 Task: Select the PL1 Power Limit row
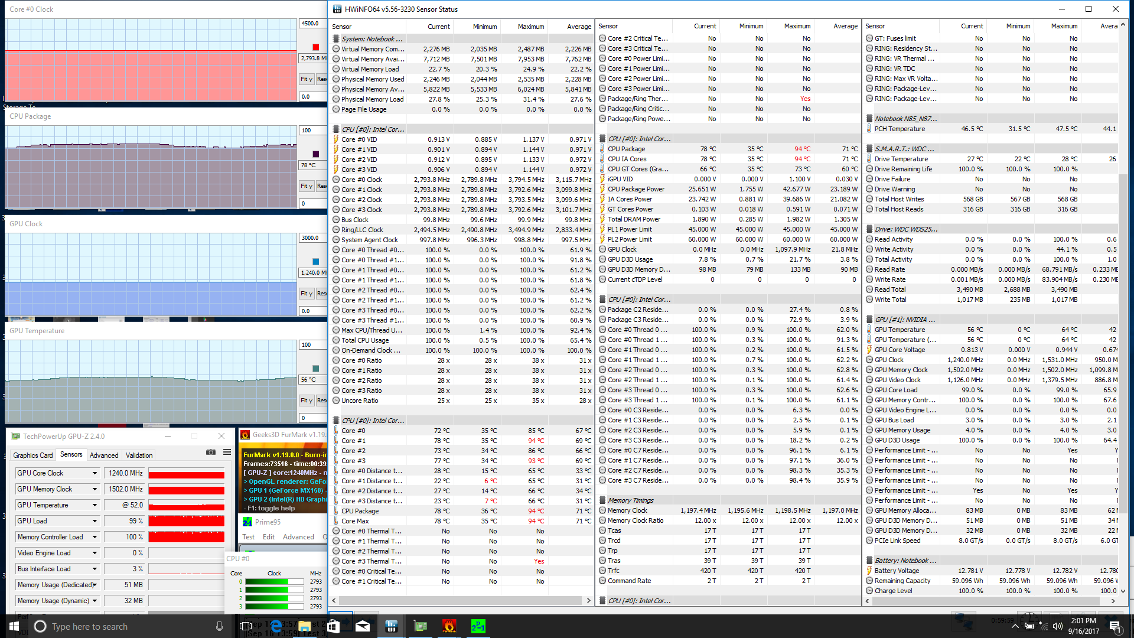coord(728,230)
